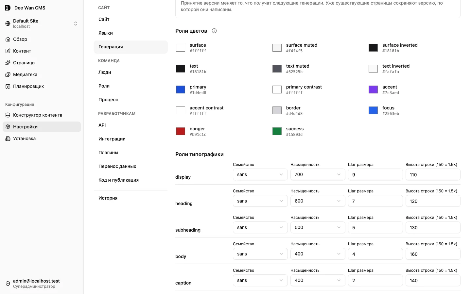The width and height of the screenshot is (471, 294).
Task: Click the heading Высота строки field
Action: pyautogui.click(x=433, y=201)
